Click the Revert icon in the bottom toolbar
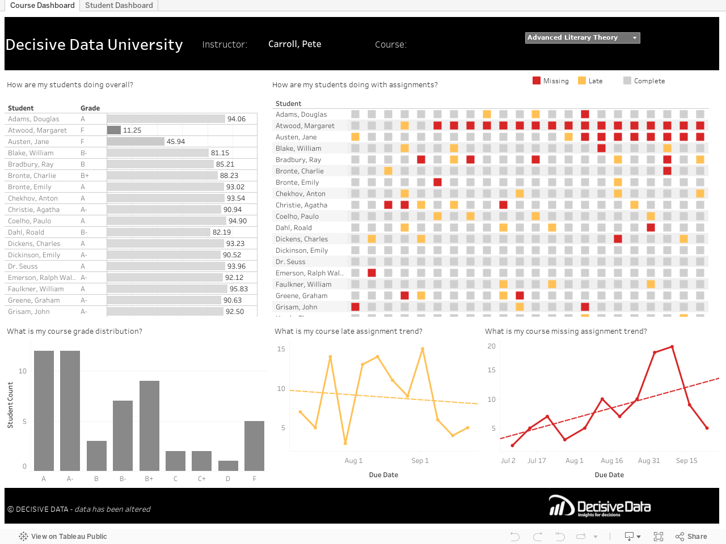The width and height of the screenshot is (726, 544). [x=560, y=536]
